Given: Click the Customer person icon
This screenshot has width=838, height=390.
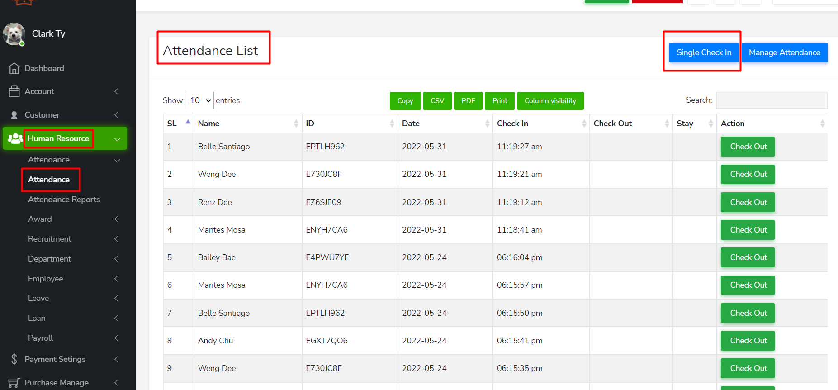Looking at the screenshot, I should (14, 115).
